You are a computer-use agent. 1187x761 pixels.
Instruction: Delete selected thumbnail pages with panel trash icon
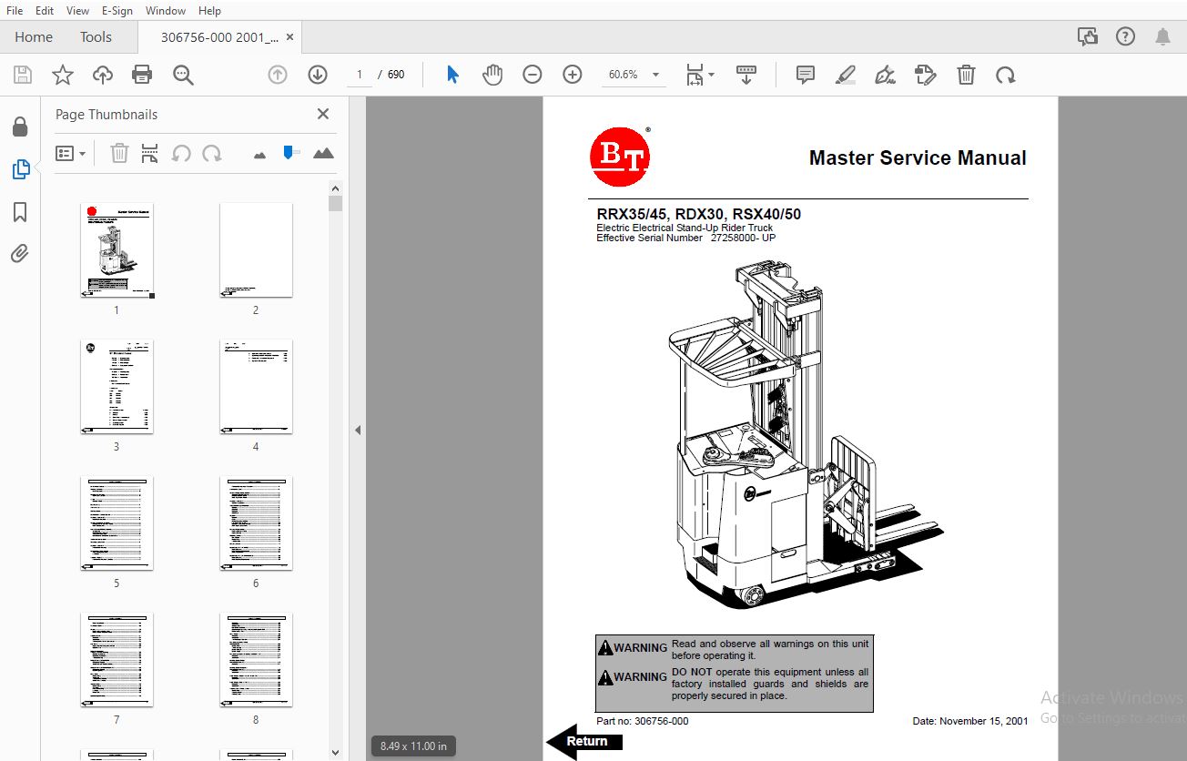pos(119,154)
